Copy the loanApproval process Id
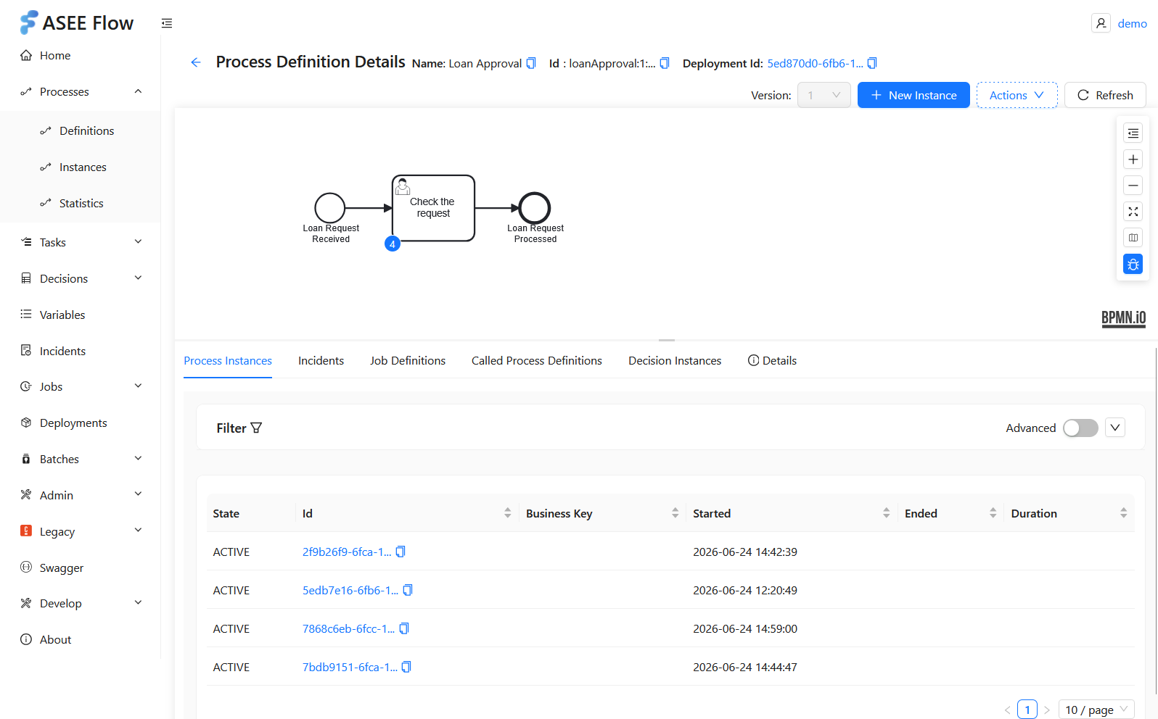 tap(665, 63)
